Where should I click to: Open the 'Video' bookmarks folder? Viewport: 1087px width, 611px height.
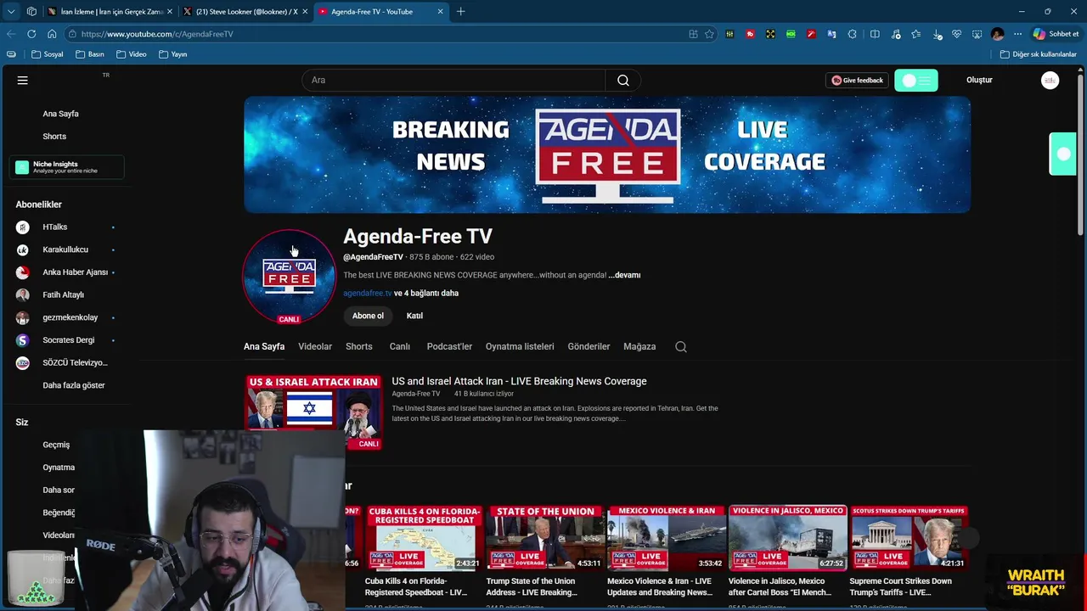(132, 54)
